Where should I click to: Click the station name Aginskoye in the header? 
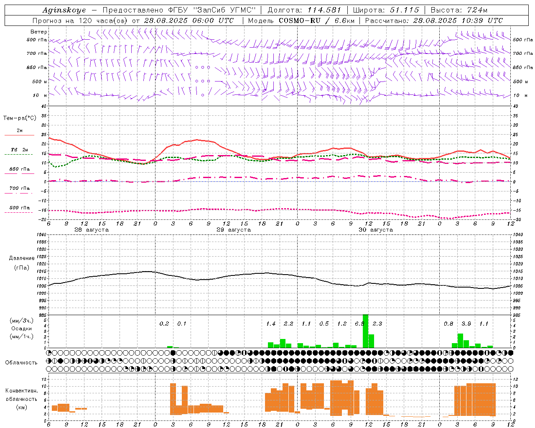coord(64,10)
